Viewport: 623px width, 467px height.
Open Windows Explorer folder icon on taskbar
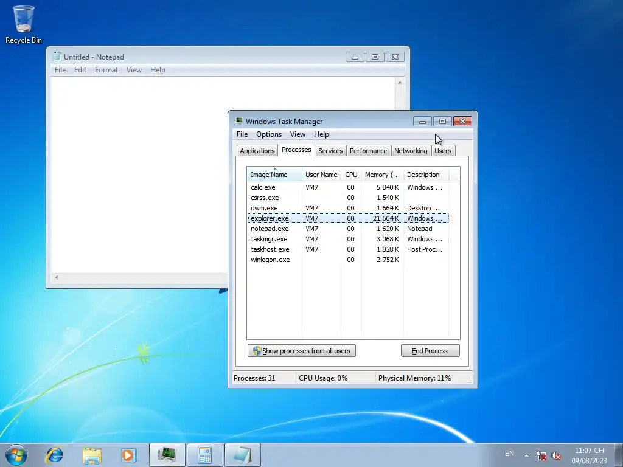pos(92,455)
